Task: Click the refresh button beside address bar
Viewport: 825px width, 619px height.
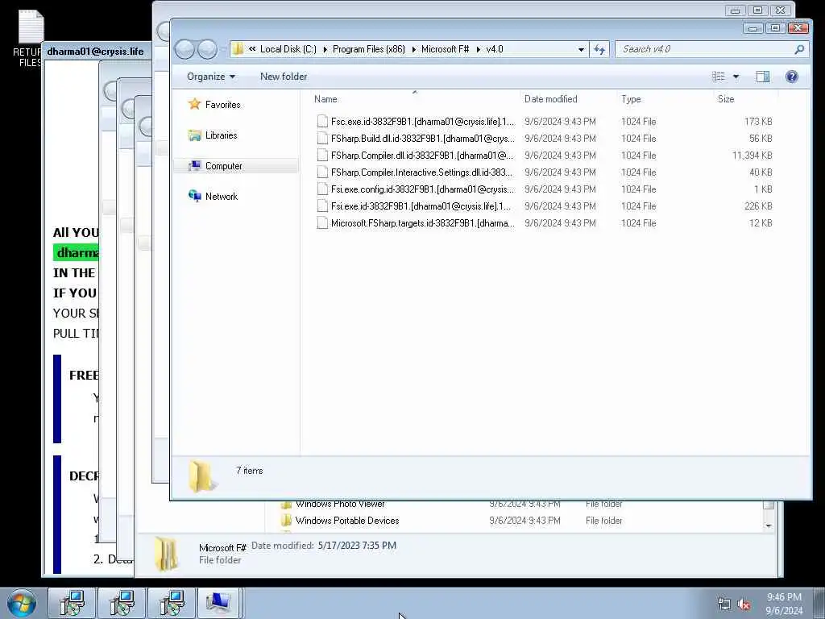Action: click(x=599, y=49)
